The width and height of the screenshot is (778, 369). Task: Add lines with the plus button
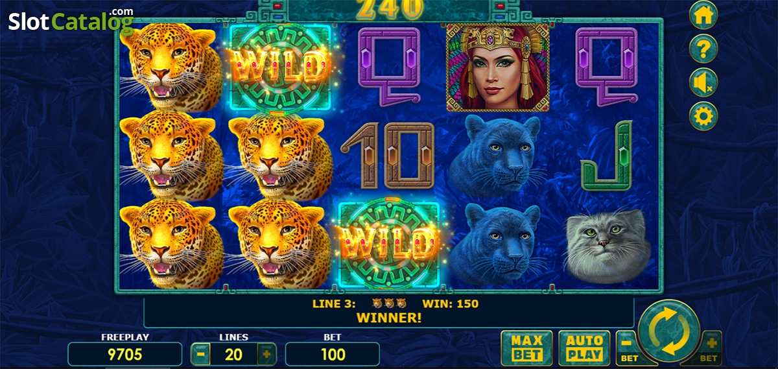[266, 355]
